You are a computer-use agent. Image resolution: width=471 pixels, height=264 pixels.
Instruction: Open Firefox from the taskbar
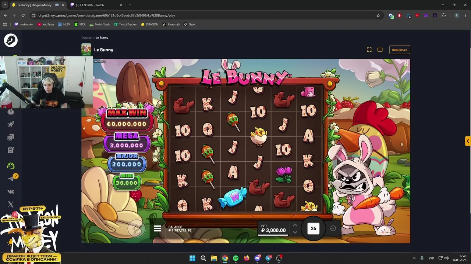pos(246,258)
